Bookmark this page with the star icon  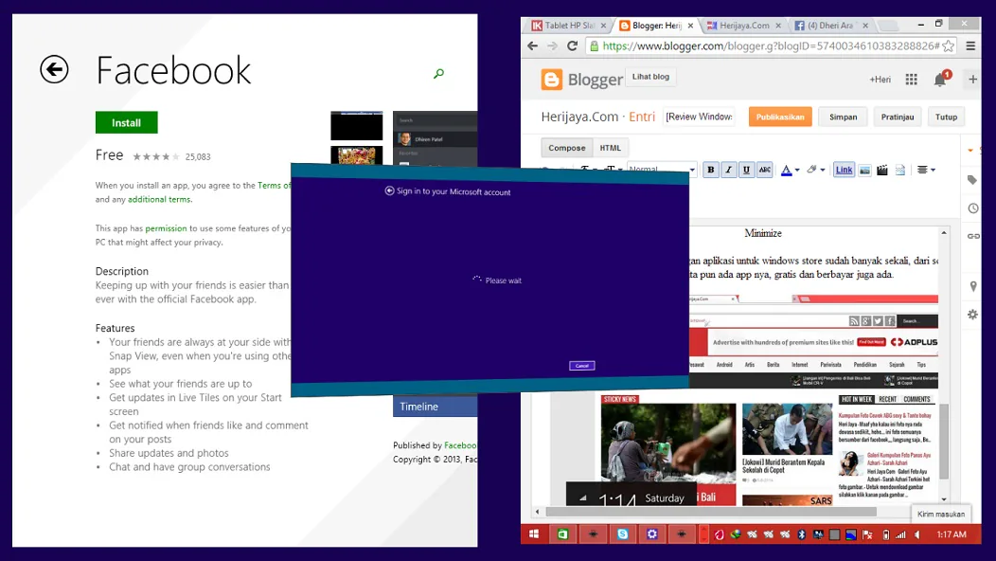click(x=948, y=45)
